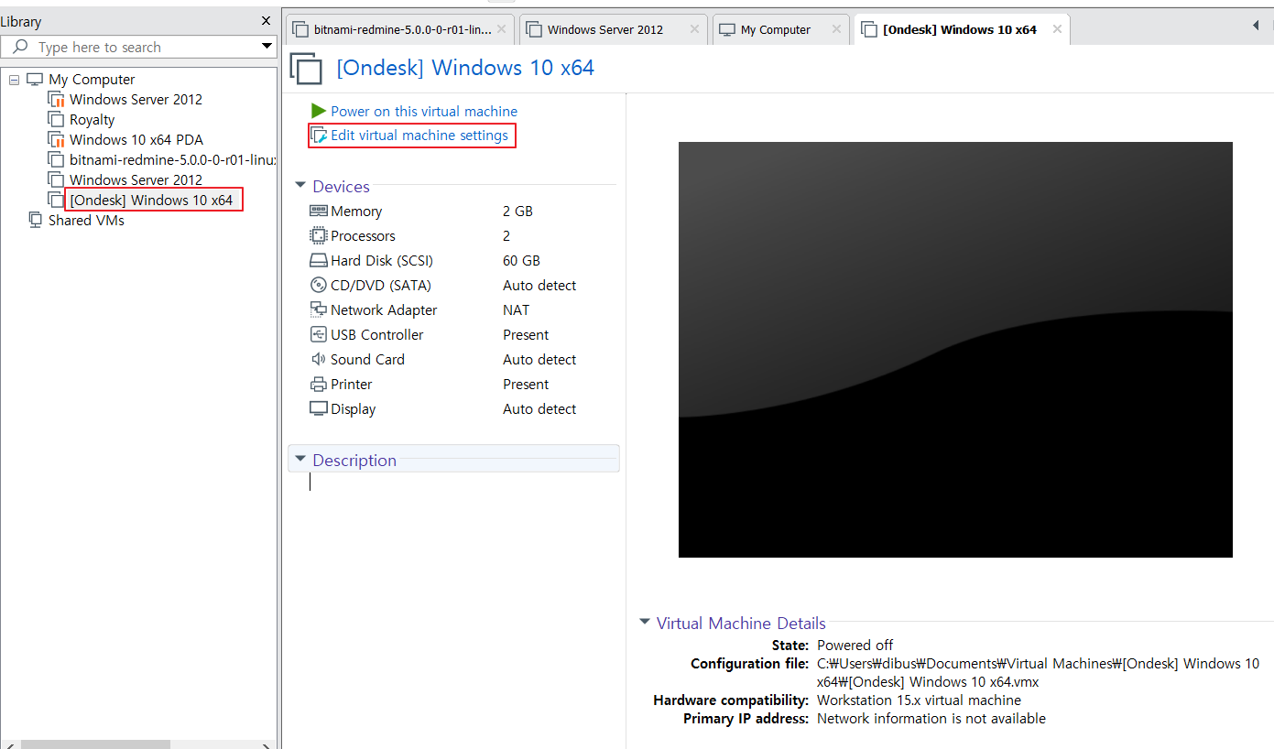This screenshot has width=1274, height=749.
Task: Click the Network information is not available text
Action: (931, 718)
